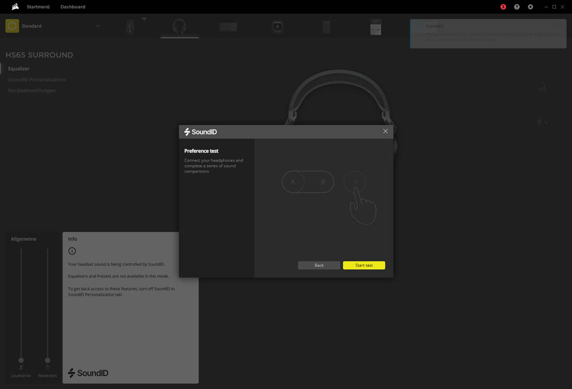Select the keyboard device icon
The width and height of the screenshot is (572, 389).
coord(228,27)
